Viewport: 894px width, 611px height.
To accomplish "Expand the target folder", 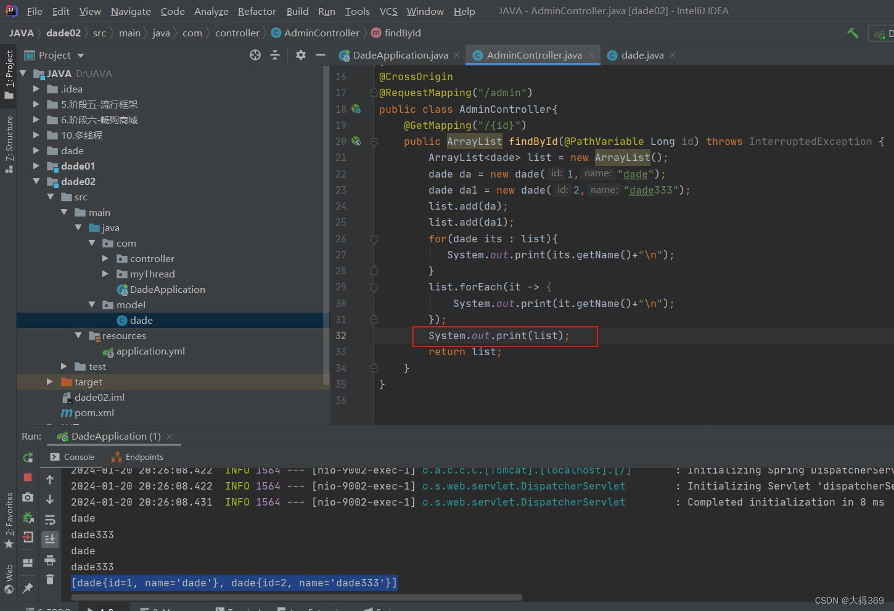I will [50, 382].
